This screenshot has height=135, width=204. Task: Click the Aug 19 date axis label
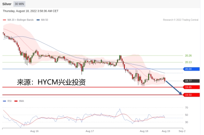tap(166, 131)
